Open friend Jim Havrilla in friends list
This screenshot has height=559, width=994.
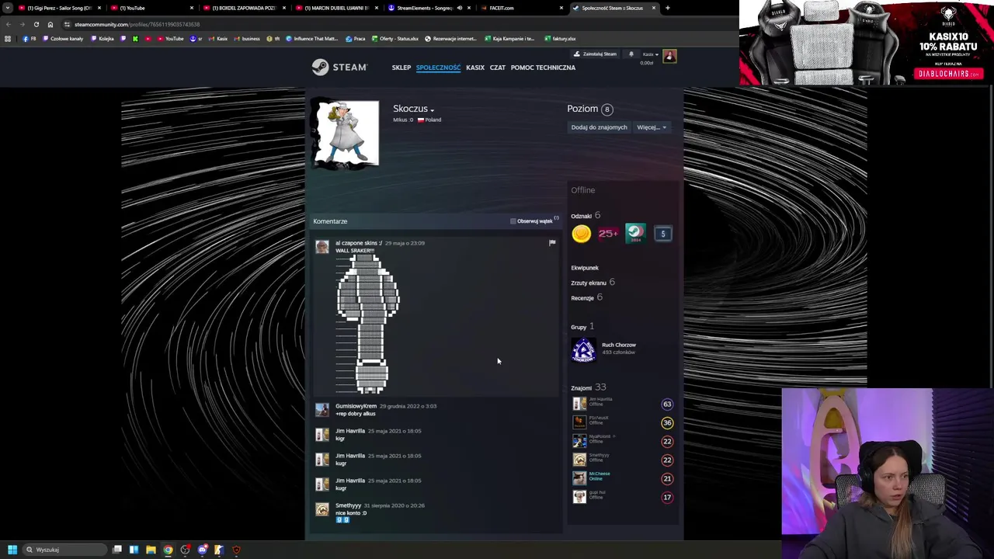[622, 404]
